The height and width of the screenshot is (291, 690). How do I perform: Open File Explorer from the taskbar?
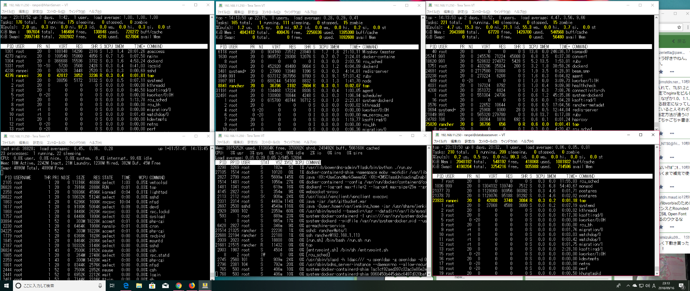139,286
